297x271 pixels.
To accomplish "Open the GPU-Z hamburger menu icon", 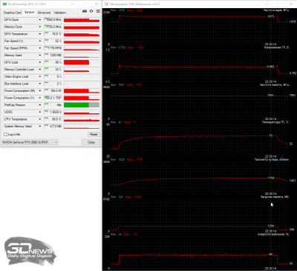I will 98,11.
